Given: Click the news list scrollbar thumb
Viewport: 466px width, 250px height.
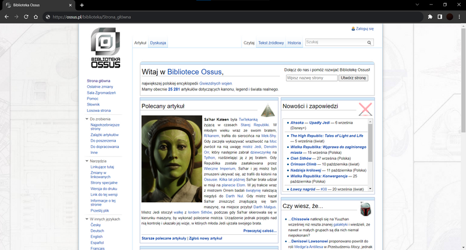Looking at the screenshot, I should click(x=370, y=143).
